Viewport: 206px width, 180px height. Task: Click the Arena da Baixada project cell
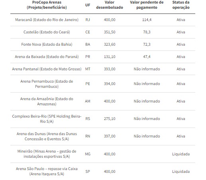click(x=47, y=57)
